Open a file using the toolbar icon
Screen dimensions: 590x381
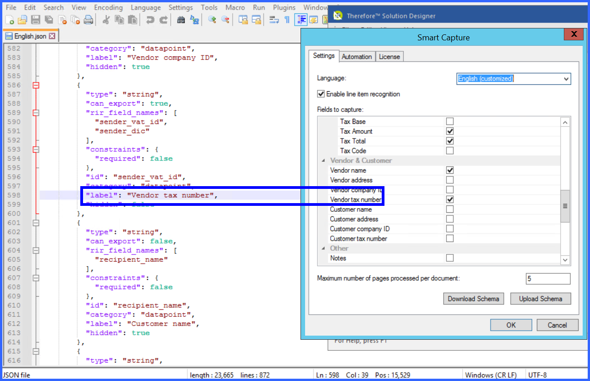22,19
